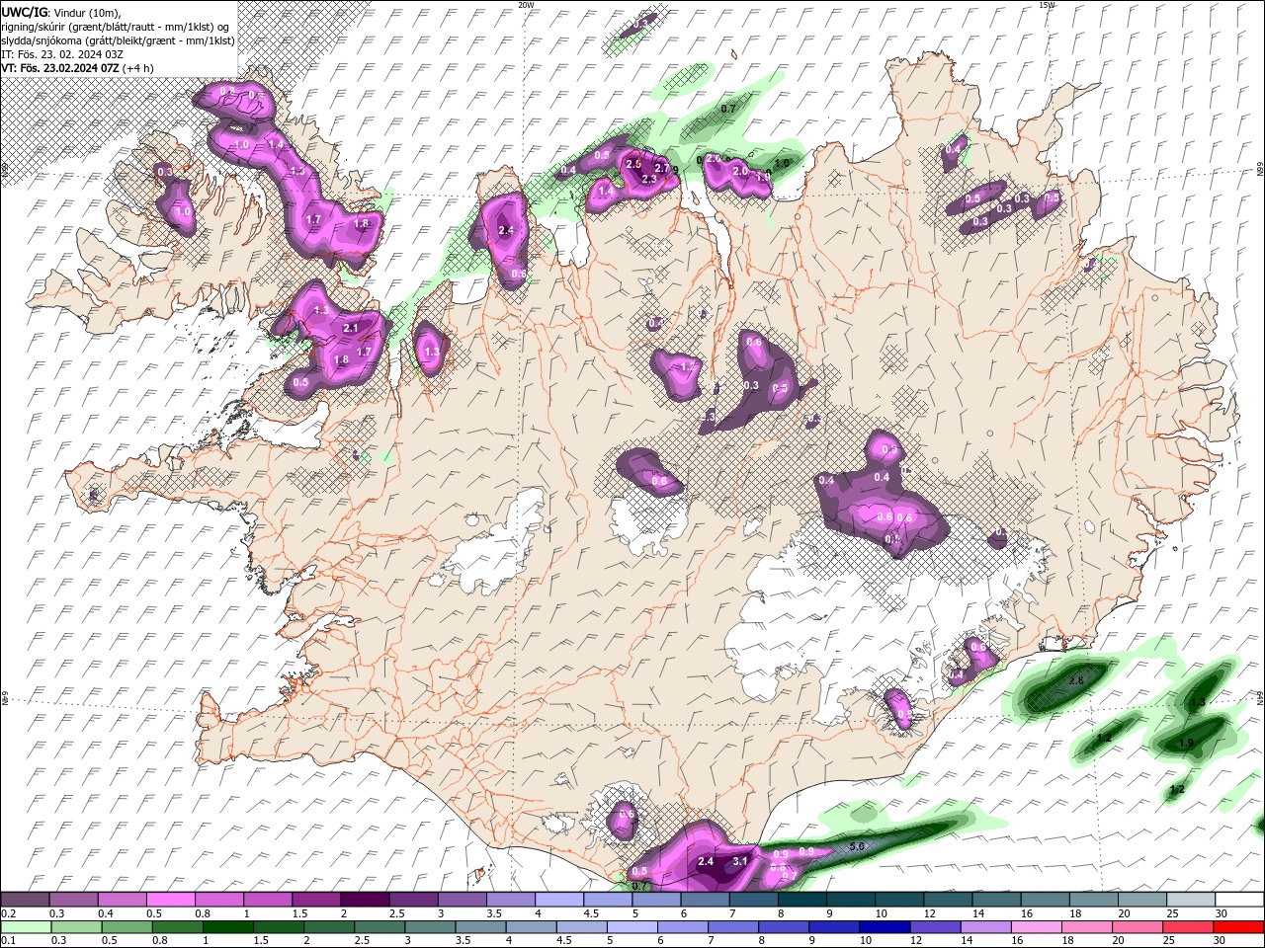Pick the pale green 0.1 swatch in bottom legend
The height and width of the screenshot is (948, 1265).
pyautogui.click(x=26, y=927)
